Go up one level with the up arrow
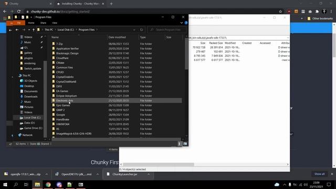 (x=34, y=30)
